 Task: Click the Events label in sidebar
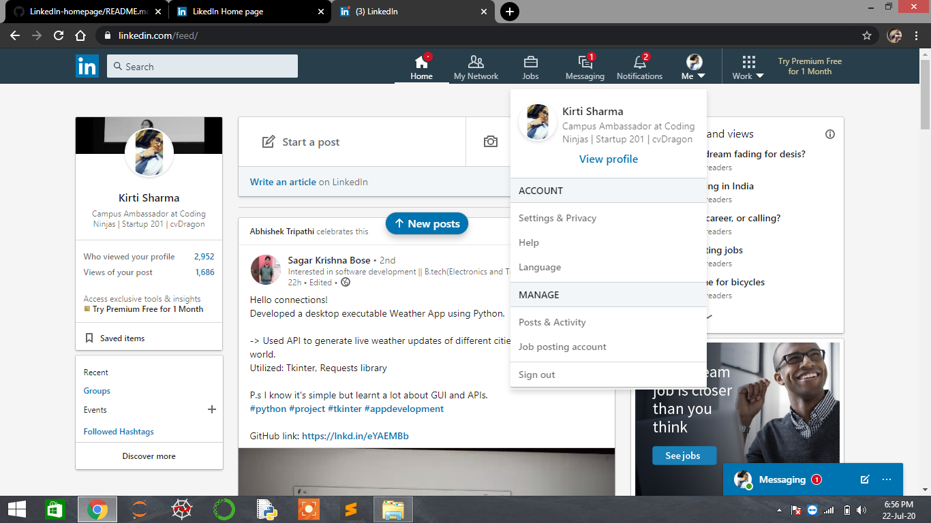click(95, 410)
